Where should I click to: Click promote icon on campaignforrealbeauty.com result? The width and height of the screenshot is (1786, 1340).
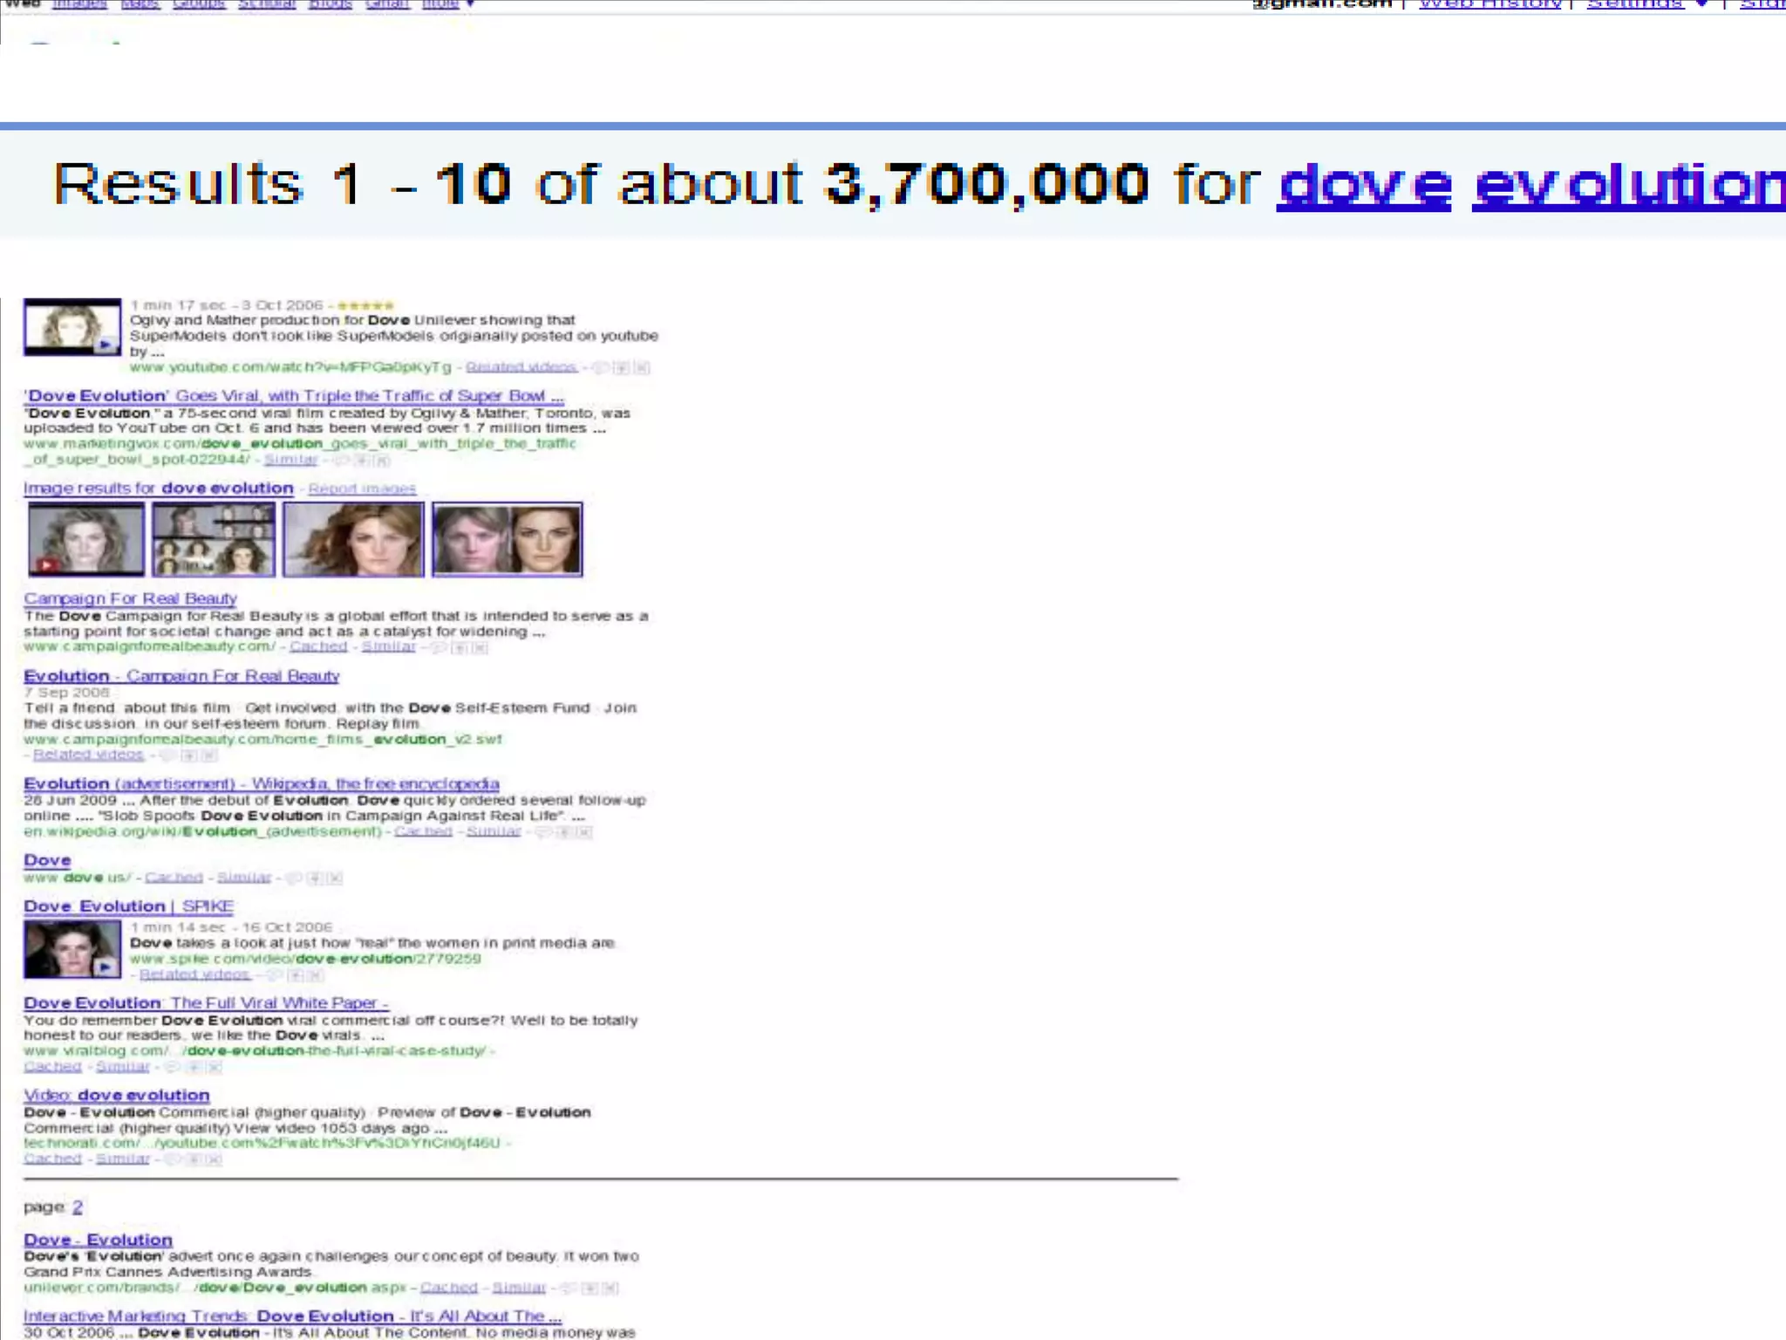pyautogui.click(x=460, y=647)
